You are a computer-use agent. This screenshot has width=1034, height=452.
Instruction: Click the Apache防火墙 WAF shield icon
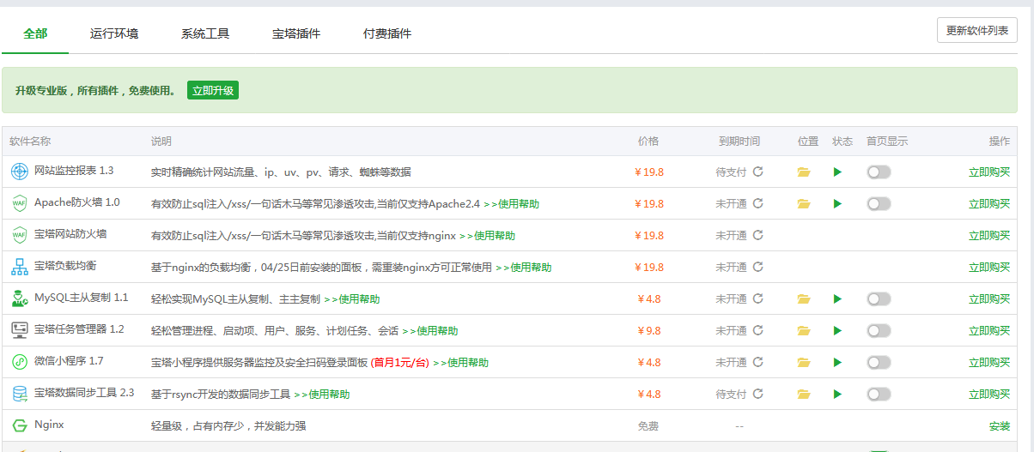tap(19, 203)
